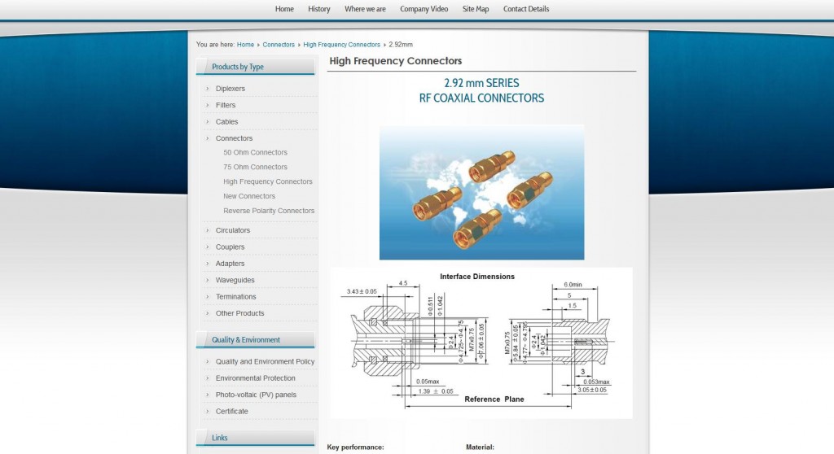Viewport: 834px width, 454px height.
Task: Open the Waveguides product category
Action: point(235,280)
